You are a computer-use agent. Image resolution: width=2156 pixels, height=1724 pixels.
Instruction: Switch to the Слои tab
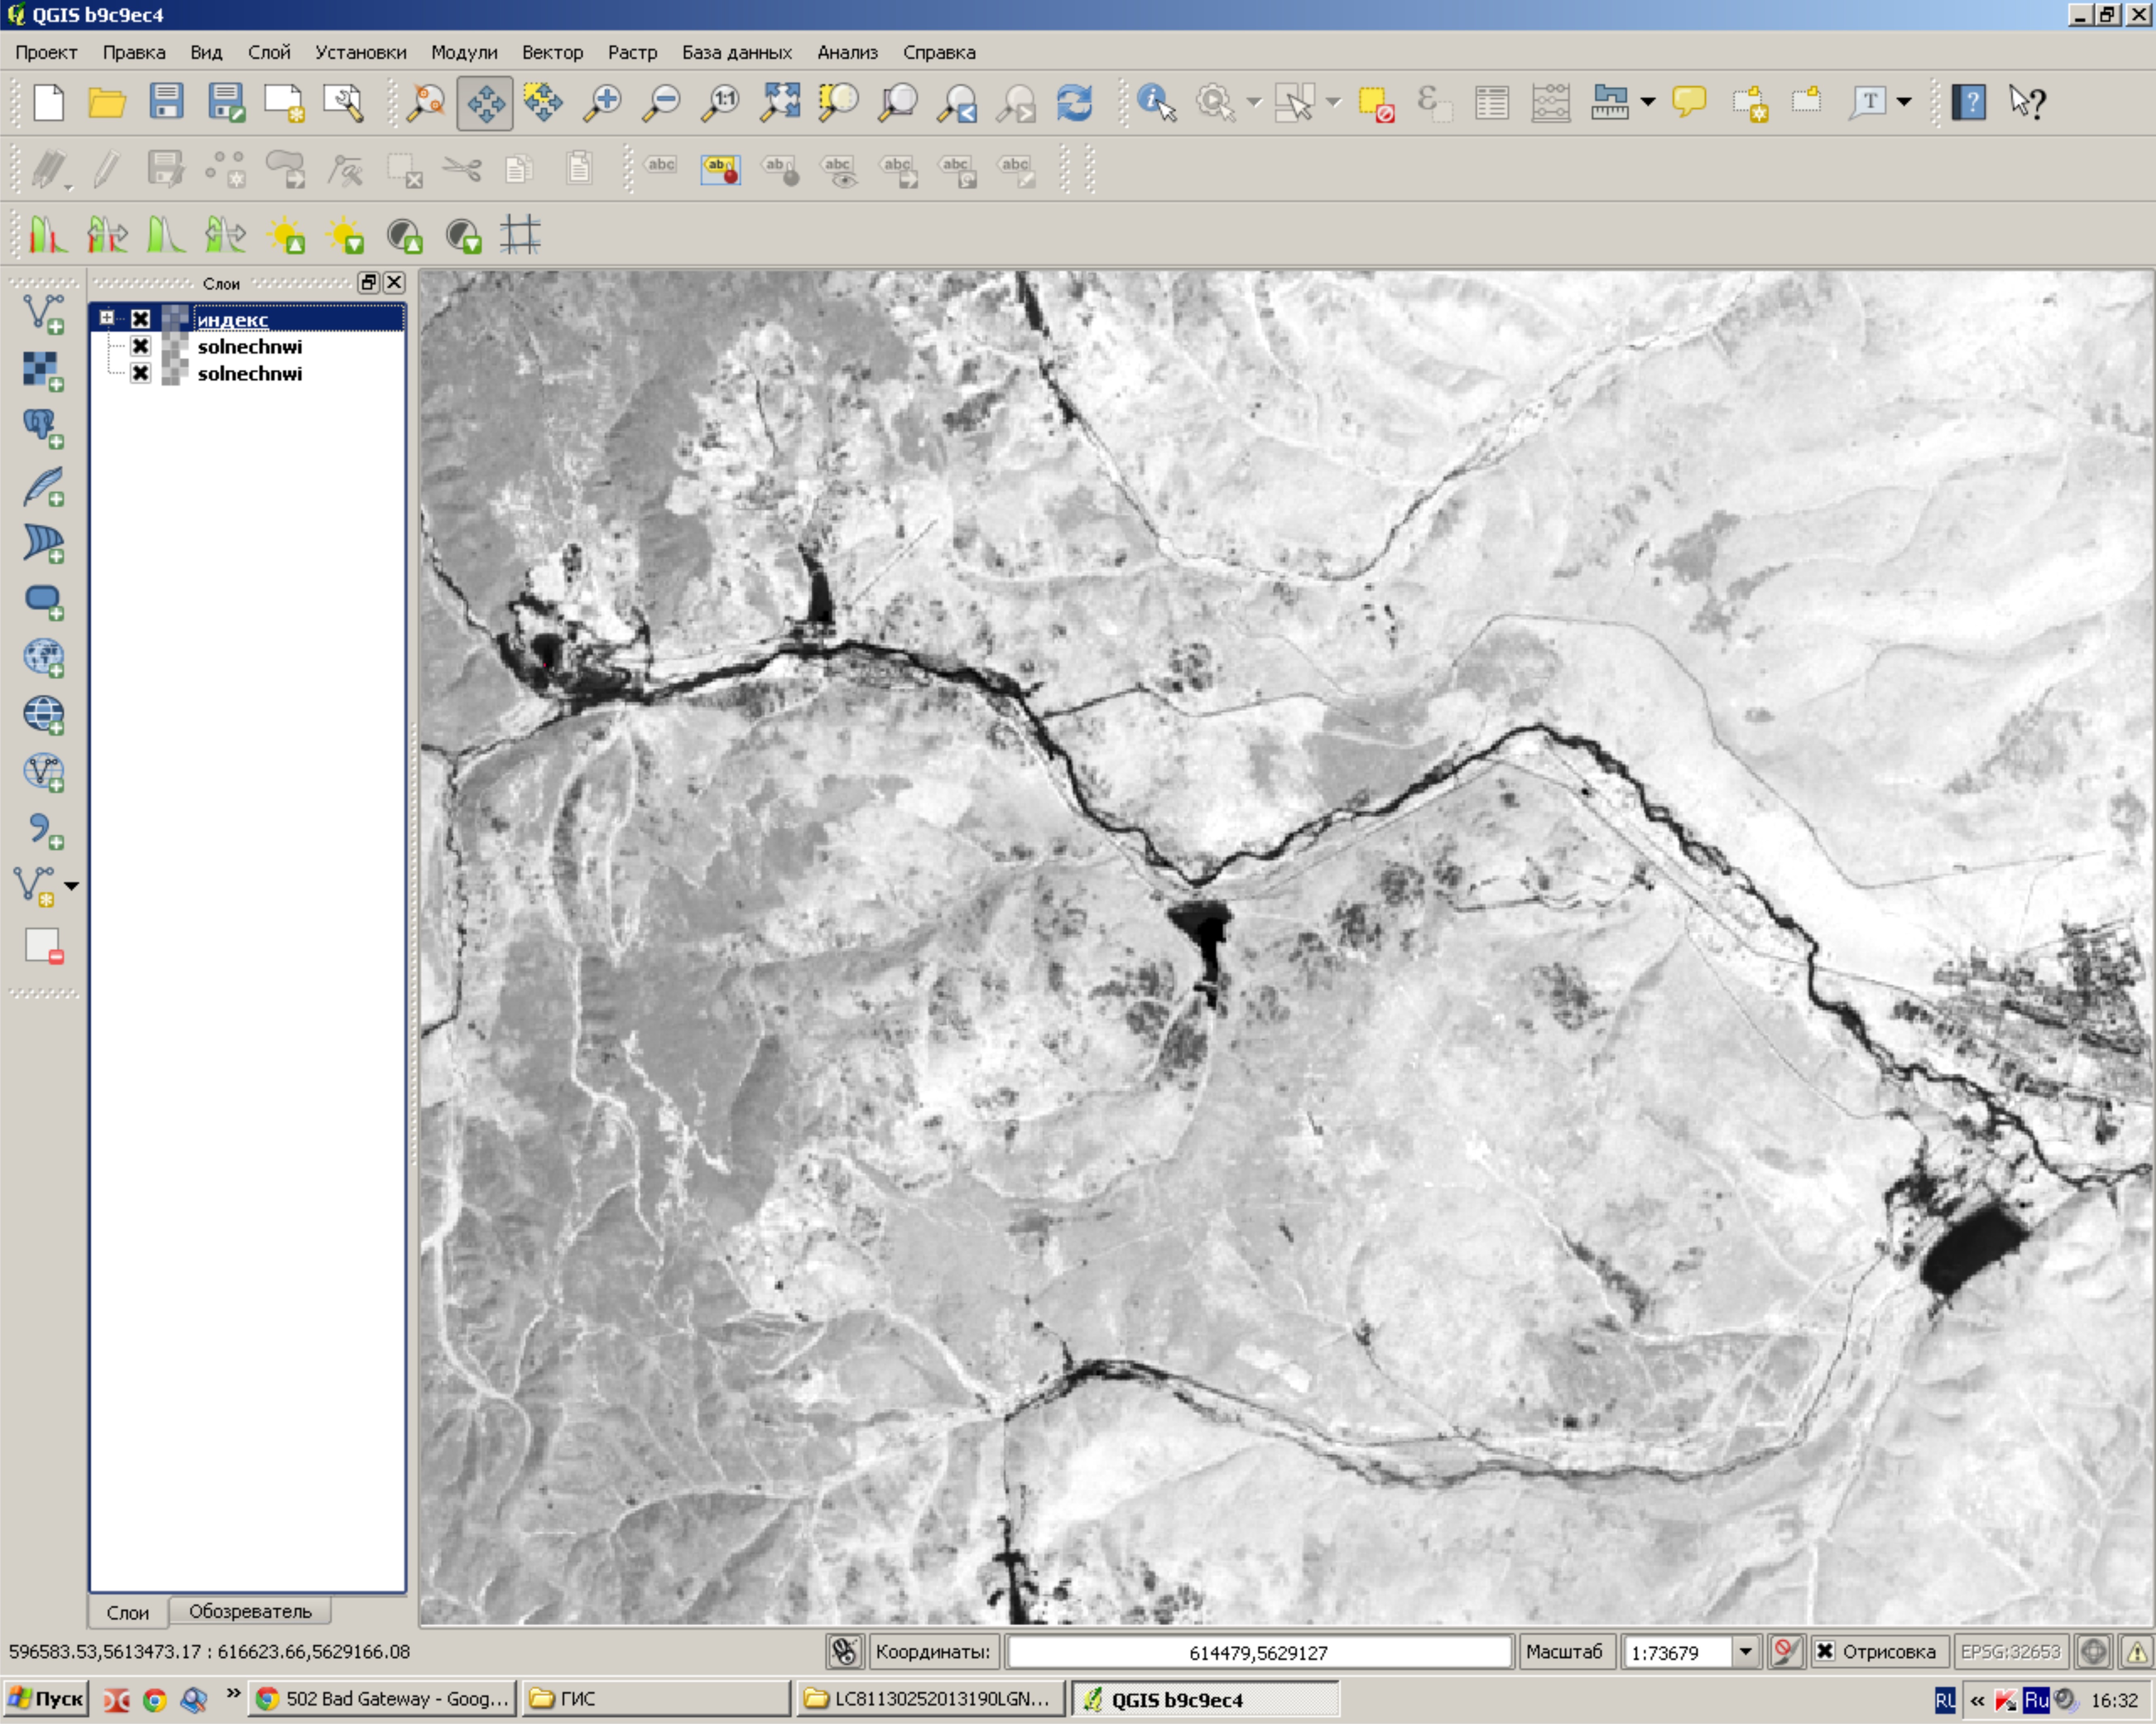[x=128, y=1612]
